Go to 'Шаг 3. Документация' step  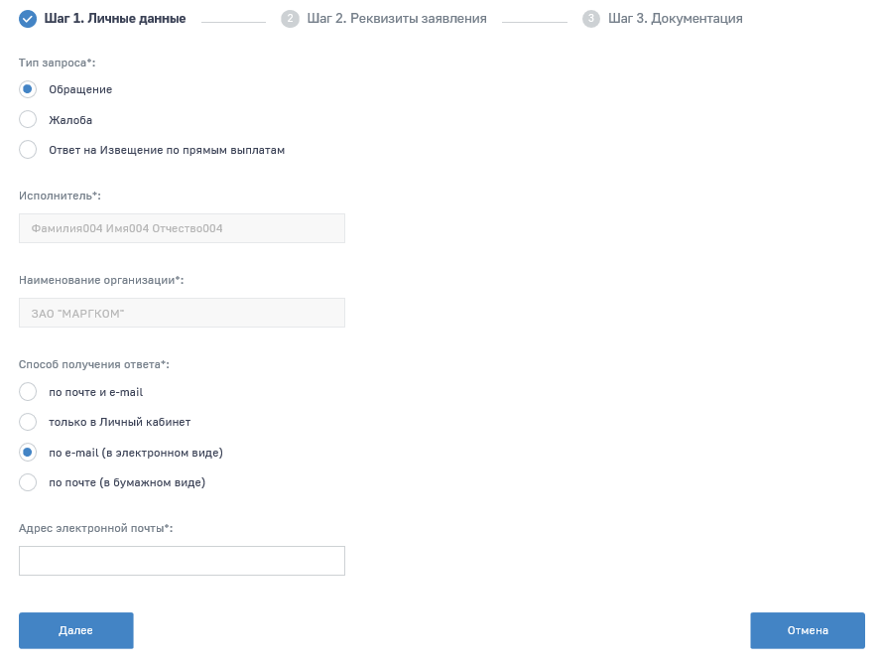pyautogui.click(x=675, y=18)
